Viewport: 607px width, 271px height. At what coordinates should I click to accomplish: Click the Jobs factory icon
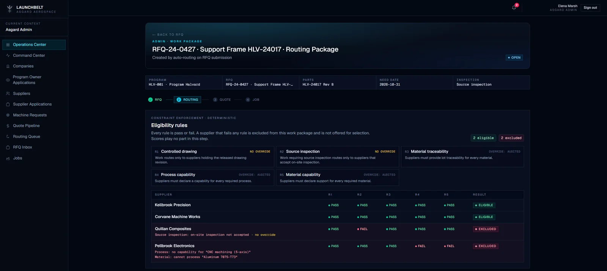(x=8, y=158)
